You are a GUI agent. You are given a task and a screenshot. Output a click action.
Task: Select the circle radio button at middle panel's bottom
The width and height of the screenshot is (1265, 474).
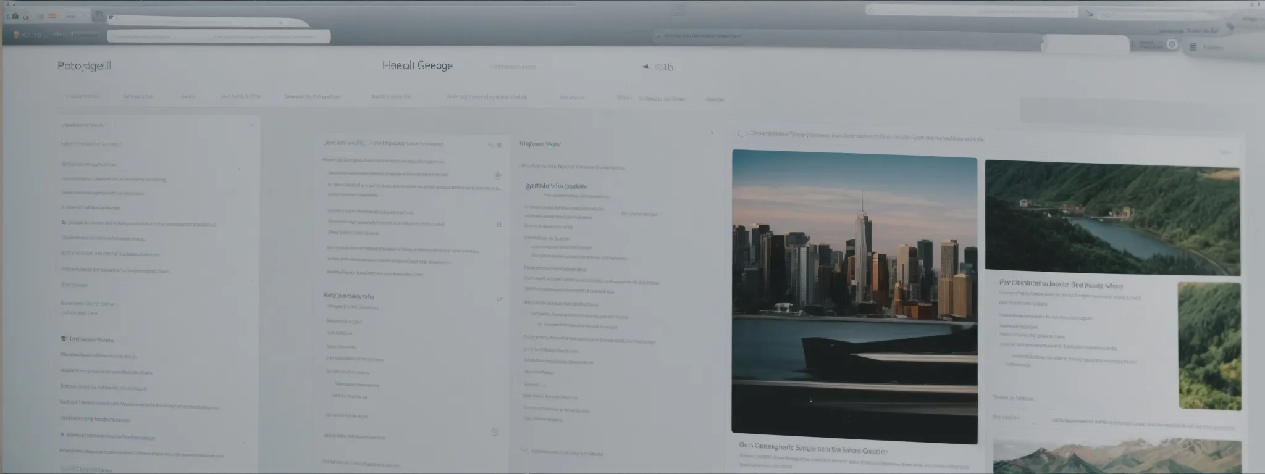tap(494, 432)
